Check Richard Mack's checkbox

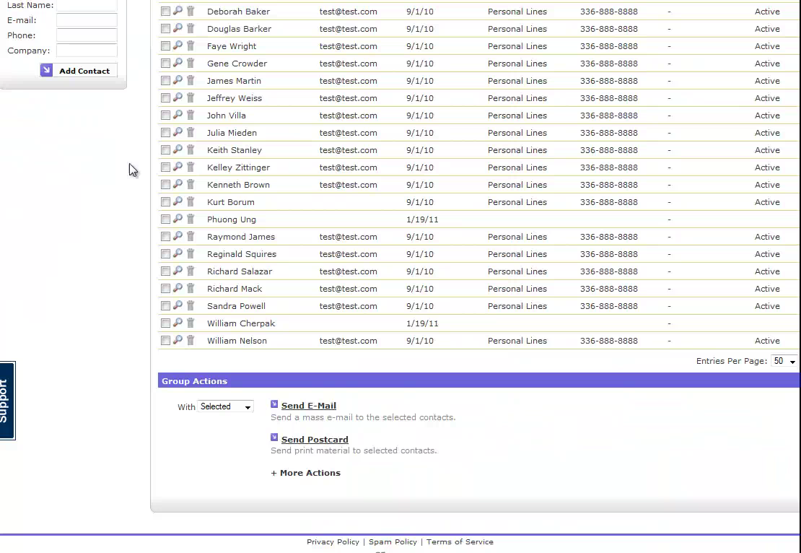(165, 289)
